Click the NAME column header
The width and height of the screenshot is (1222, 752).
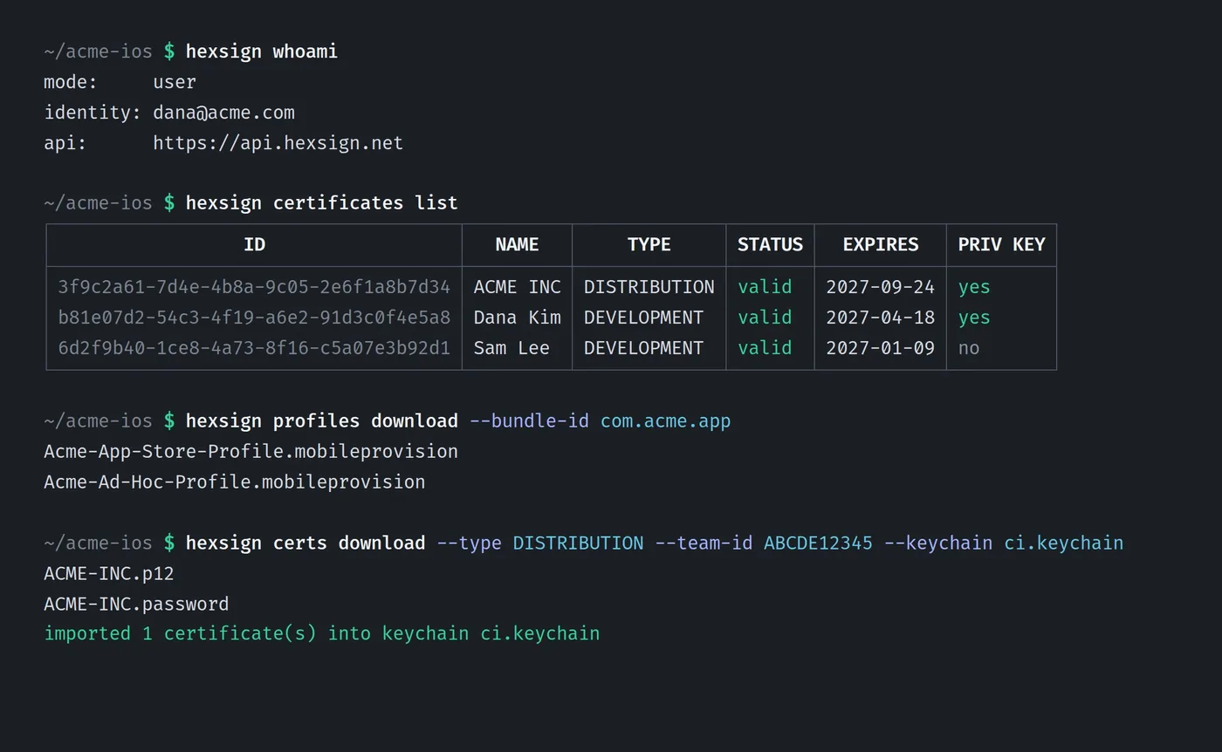coord(517,245)
